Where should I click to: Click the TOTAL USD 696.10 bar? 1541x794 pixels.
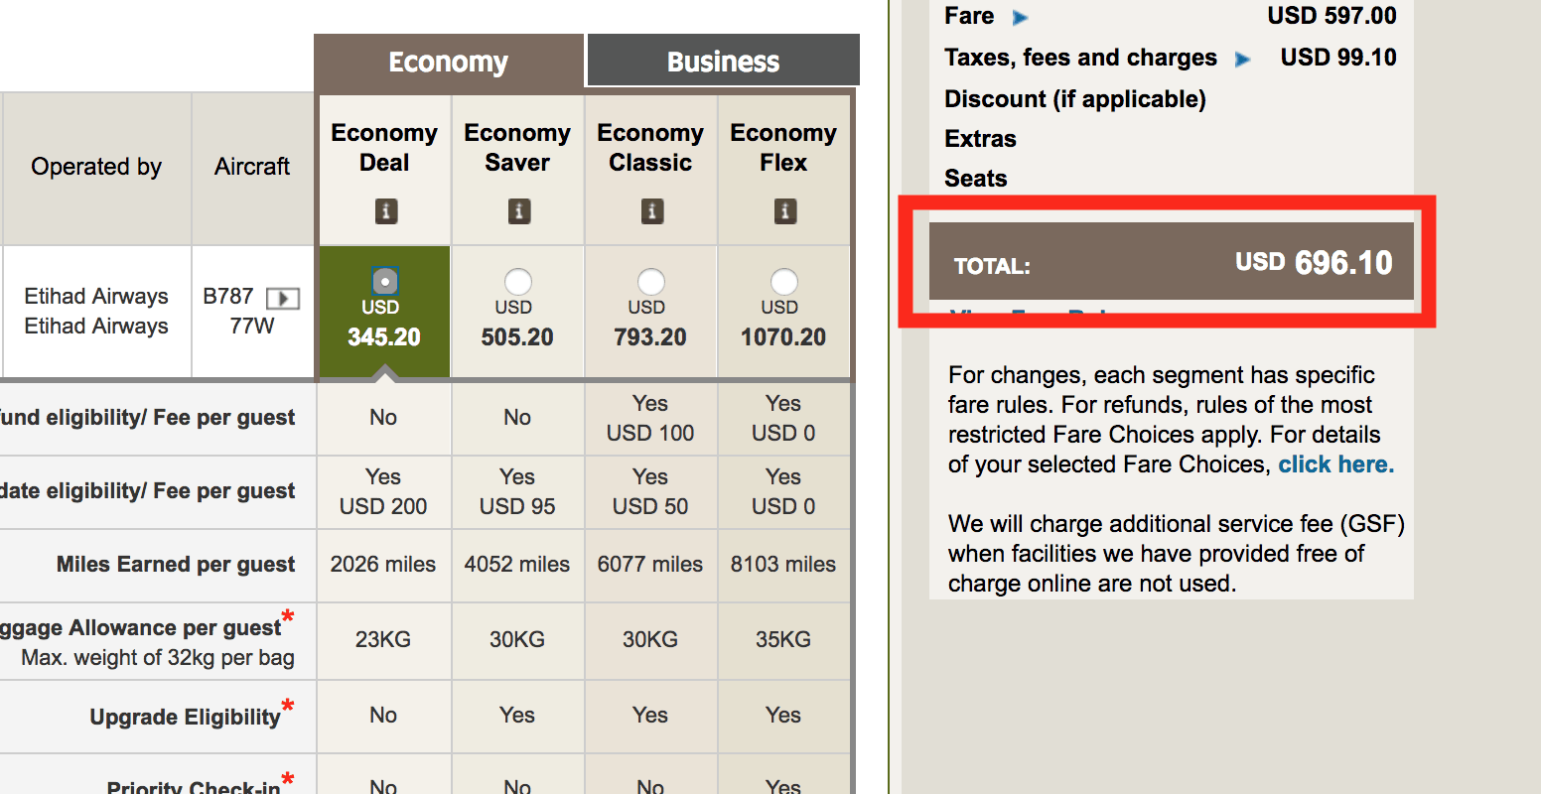(1171, 263)
